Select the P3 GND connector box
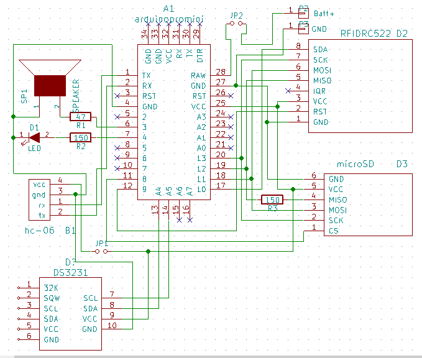 tap(303, 29)
